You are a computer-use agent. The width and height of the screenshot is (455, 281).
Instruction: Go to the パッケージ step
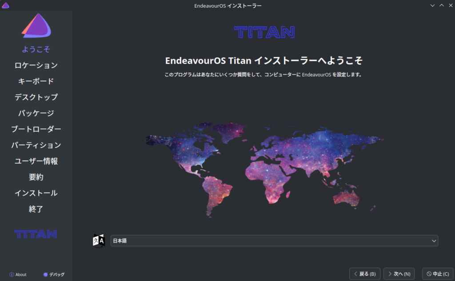[36, 113]
